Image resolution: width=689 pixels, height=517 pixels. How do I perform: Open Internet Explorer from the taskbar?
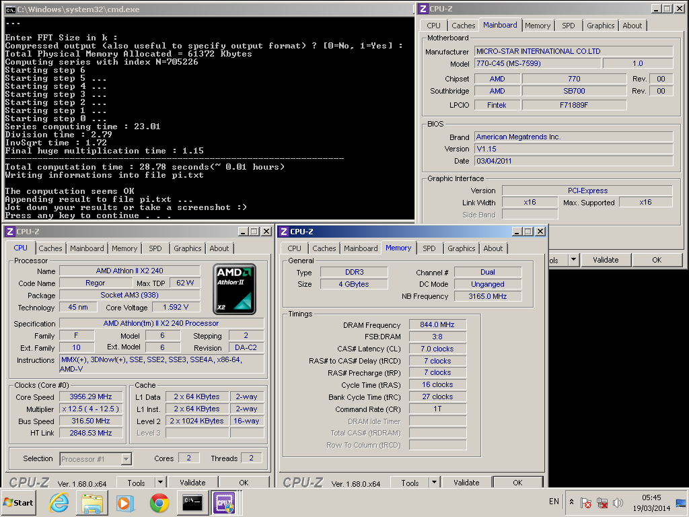[x=59, y=502]
